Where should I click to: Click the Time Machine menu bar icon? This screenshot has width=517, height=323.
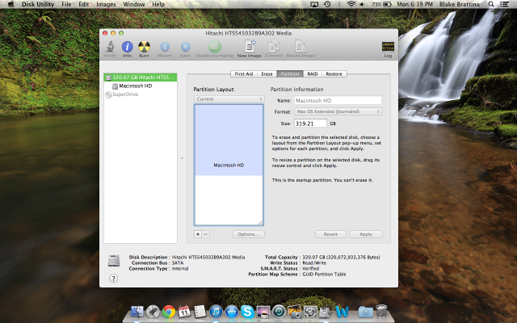(x=327, y=4)
